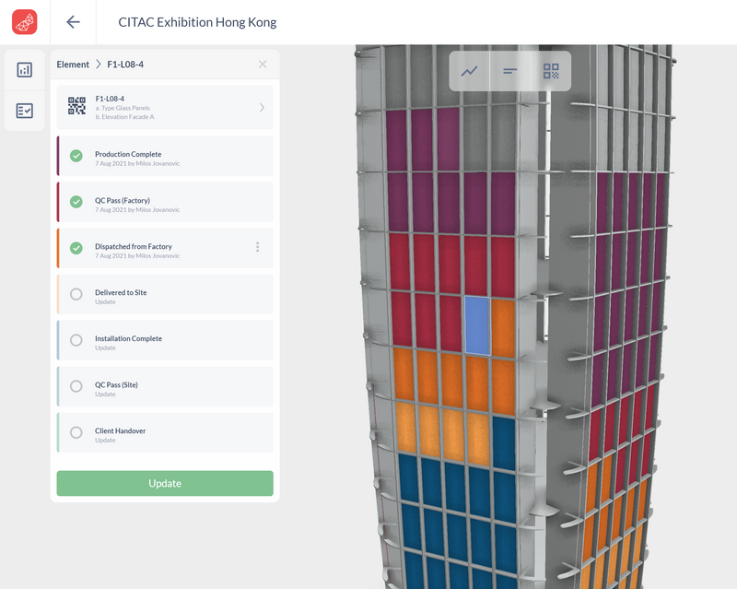Viewport: 737px width, 589px height.
Task: Click the Element breadcrumb link
Action: (x=73, y=65)
